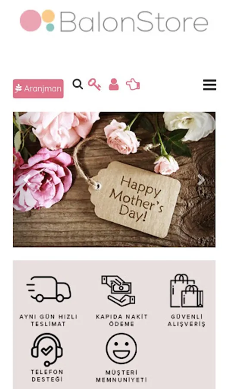The height and width of the screenshot is (389, 228).
Task: Click the pink key login icon
Action: [94, 84]
